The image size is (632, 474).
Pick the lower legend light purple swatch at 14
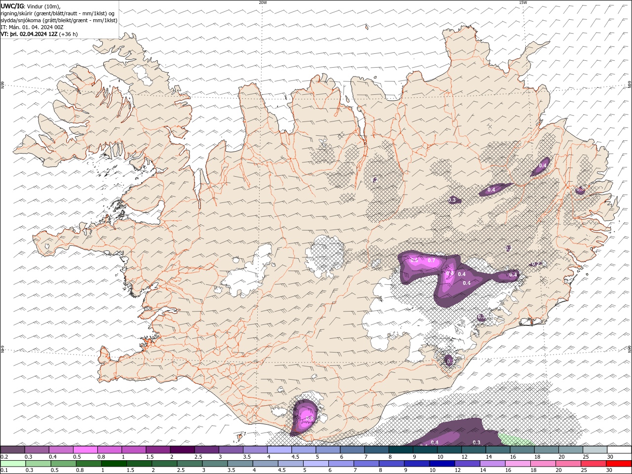492,464
